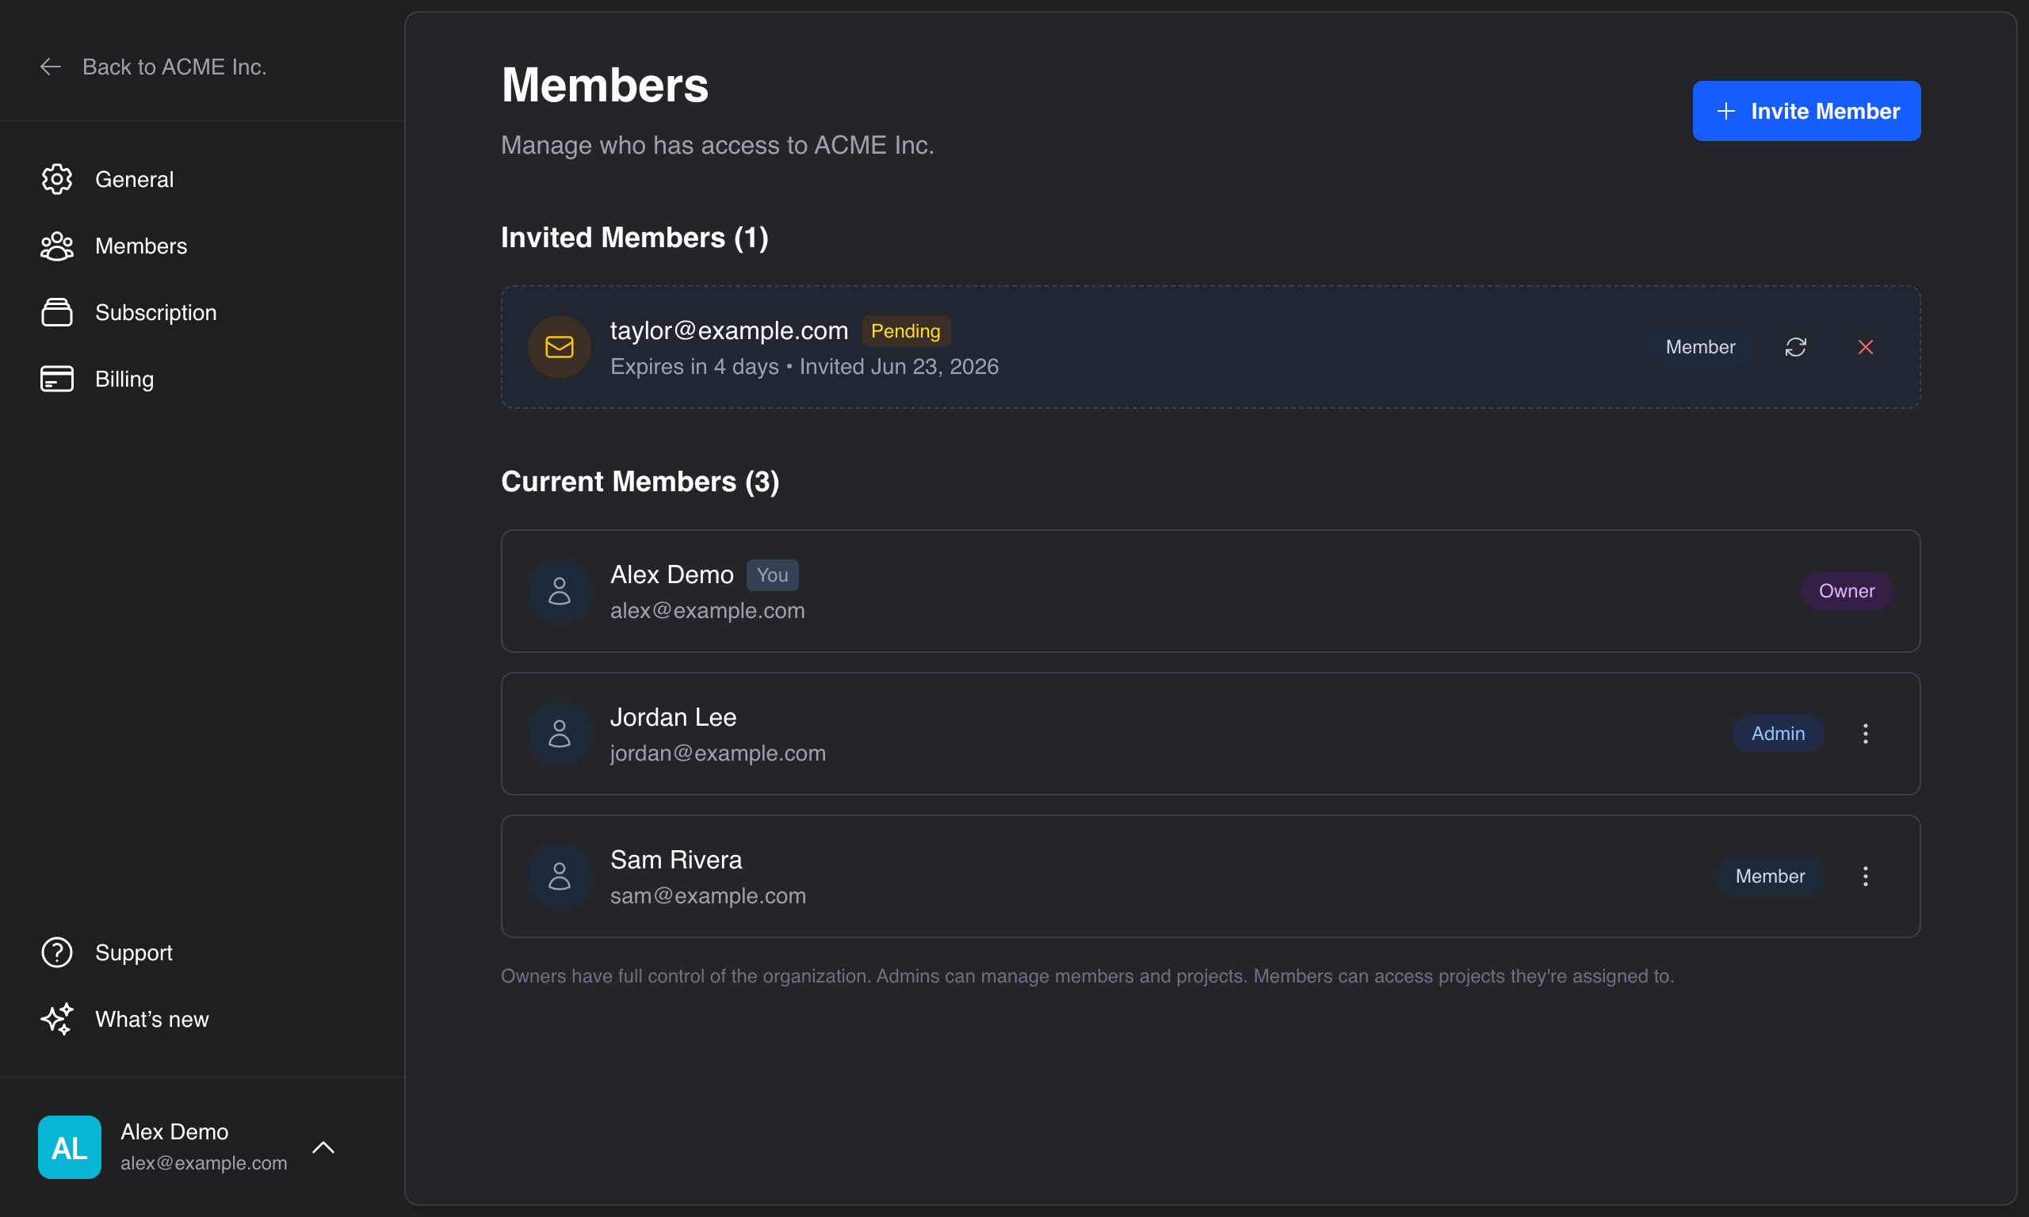Click the back arrow icon beside ACME Inc.
Screen dimensions: 2029x1217
[51, 67]
